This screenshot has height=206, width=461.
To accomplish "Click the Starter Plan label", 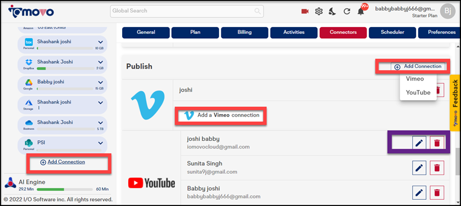I will pos(424,16).
